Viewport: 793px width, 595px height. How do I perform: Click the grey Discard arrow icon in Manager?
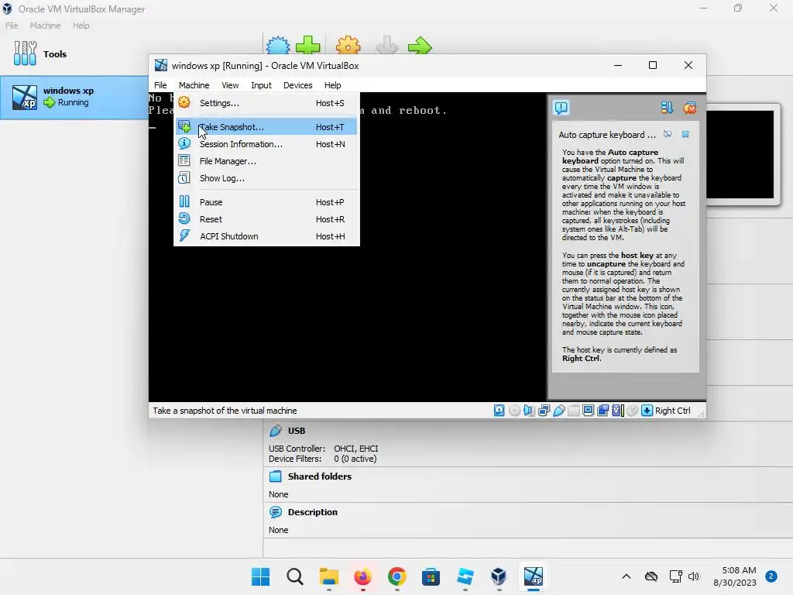coord(386,46)
